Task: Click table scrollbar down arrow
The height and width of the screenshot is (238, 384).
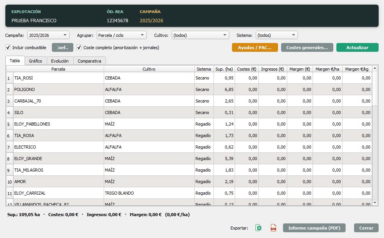Action: (375, 203)
